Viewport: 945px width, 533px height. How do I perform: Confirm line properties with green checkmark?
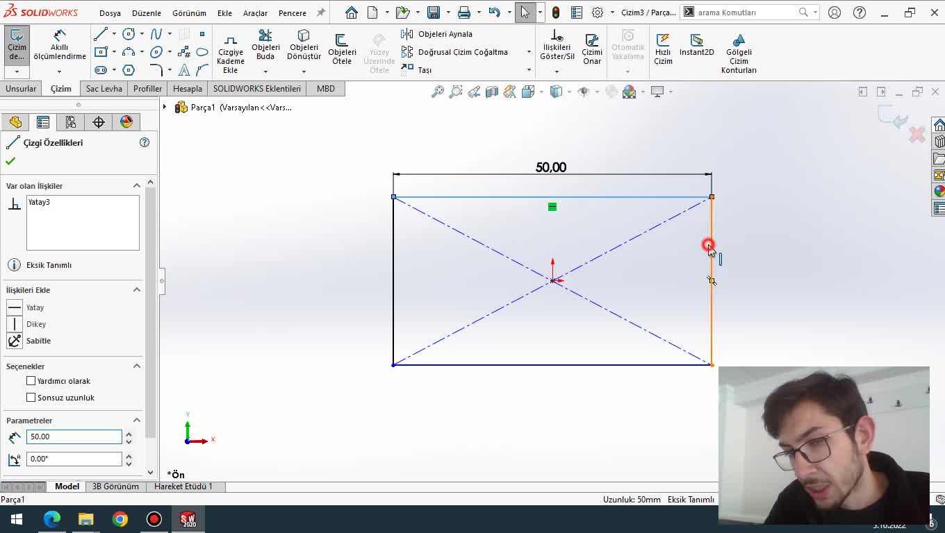[x=10, y=161]
